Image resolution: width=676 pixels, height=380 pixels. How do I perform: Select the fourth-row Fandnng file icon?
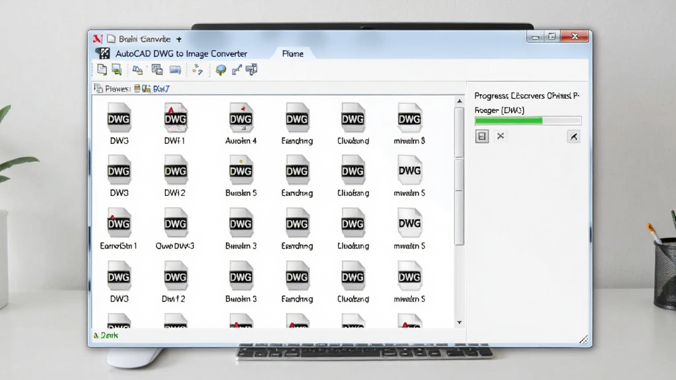296,276
